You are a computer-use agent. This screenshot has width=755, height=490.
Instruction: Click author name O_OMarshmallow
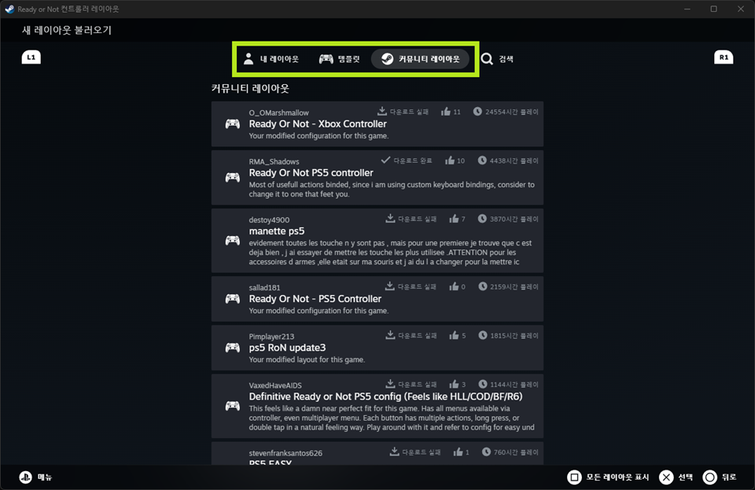pyautogui.click(x=278, y=112)
